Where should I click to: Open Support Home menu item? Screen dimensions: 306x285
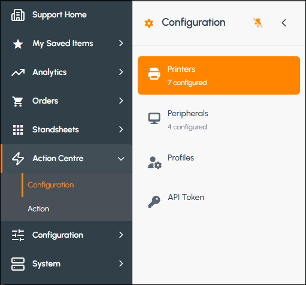(x=66, y=15)
